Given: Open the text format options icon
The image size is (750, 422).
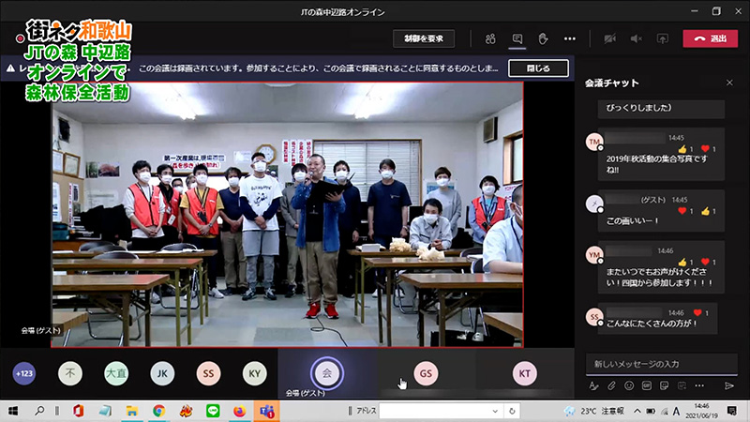Looking at the screenshot, I should click(x=593, y=385).
